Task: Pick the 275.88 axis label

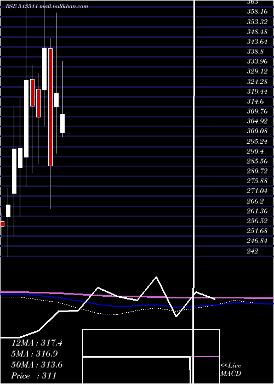Action: 256,181
